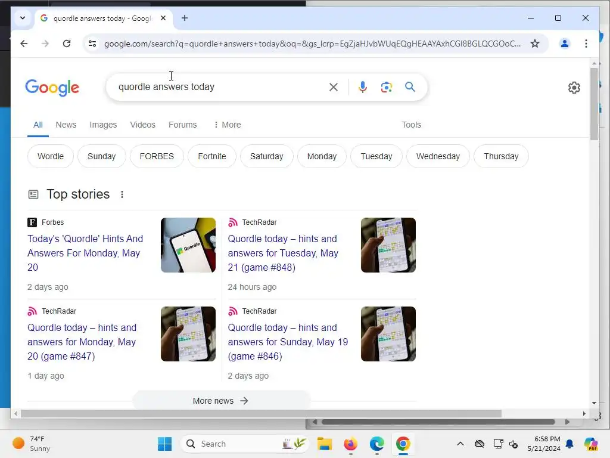
Task: Filter by Fortnite chip
Action: pos(211,156)
